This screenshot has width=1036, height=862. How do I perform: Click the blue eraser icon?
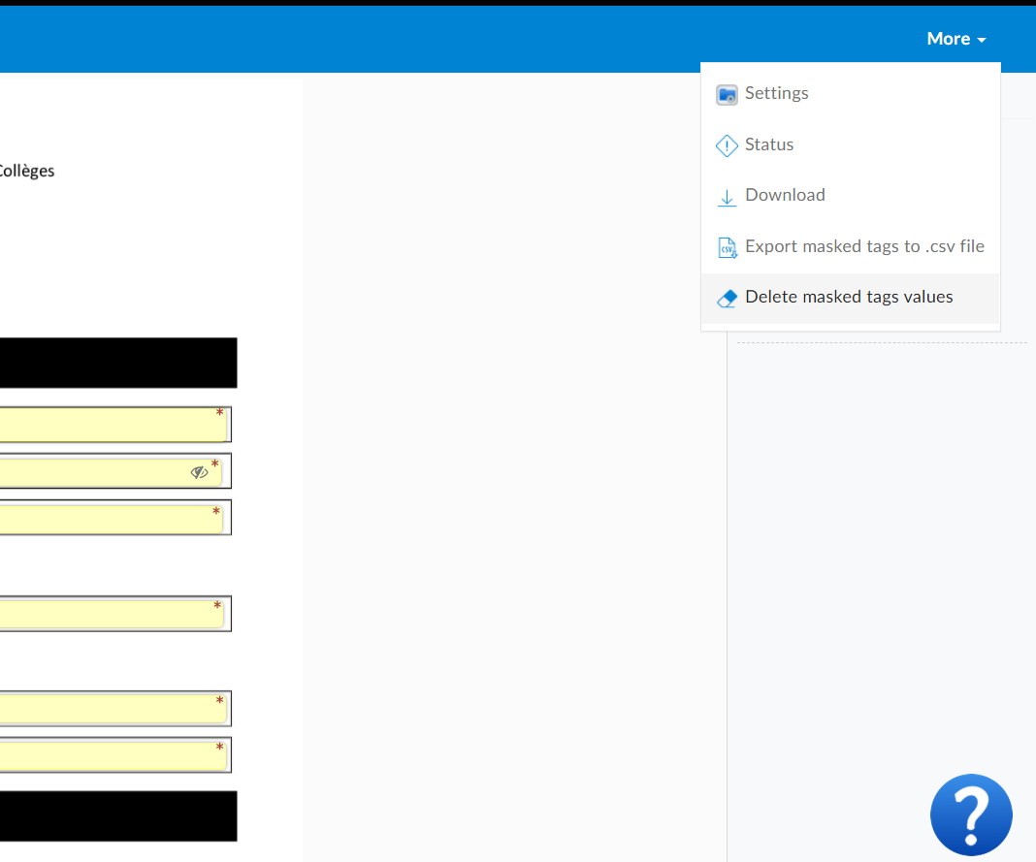(727, 298)
